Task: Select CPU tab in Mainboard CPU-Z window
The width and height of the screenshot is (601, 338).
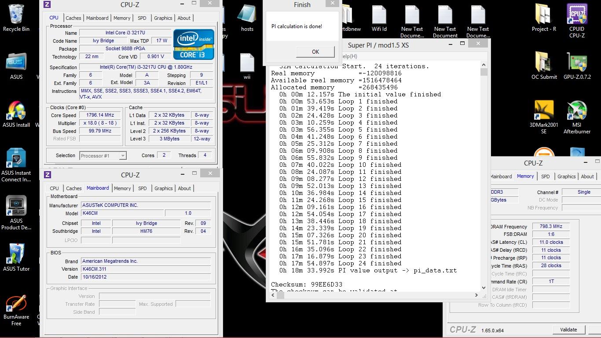Action: coord(54,188)
